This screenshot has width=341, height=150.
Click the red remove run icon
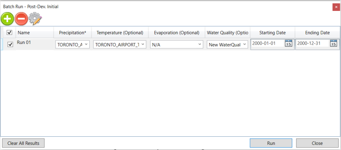(21, 19)
